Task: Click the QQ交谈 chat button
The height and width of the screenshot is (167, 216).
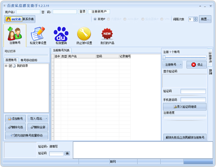Action: point(14,19)
